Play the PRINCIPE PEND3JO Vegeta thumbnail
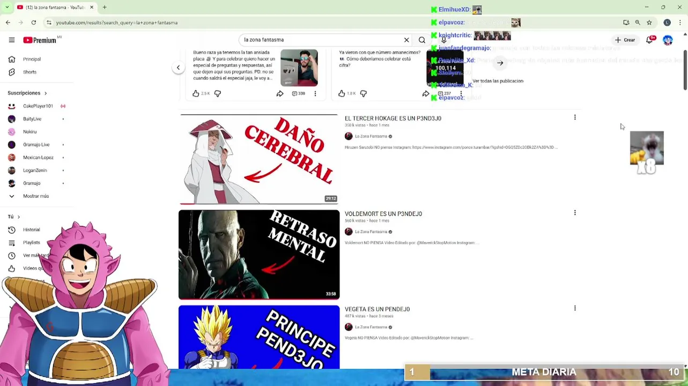 (259, 337)
